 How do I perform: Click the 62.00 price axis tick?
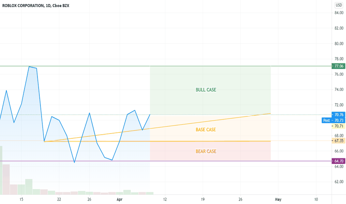[x=339, y=182]
